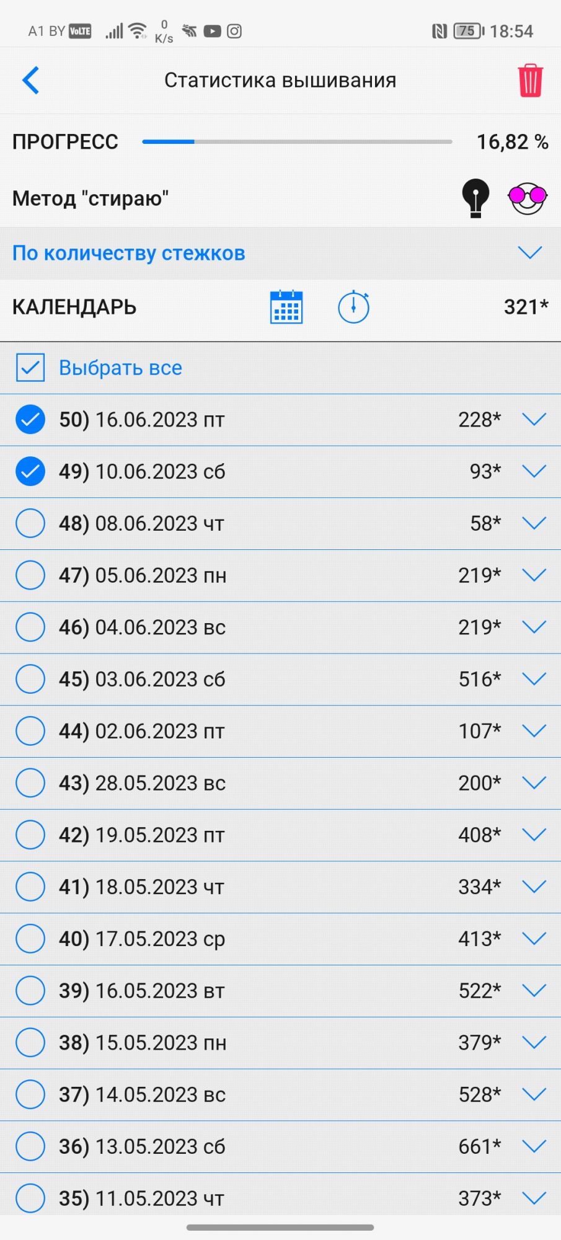This screenshot has height=1240, width=561.
Task: Tap the stopwatch timer icon
Action: [x=353, y=307]
